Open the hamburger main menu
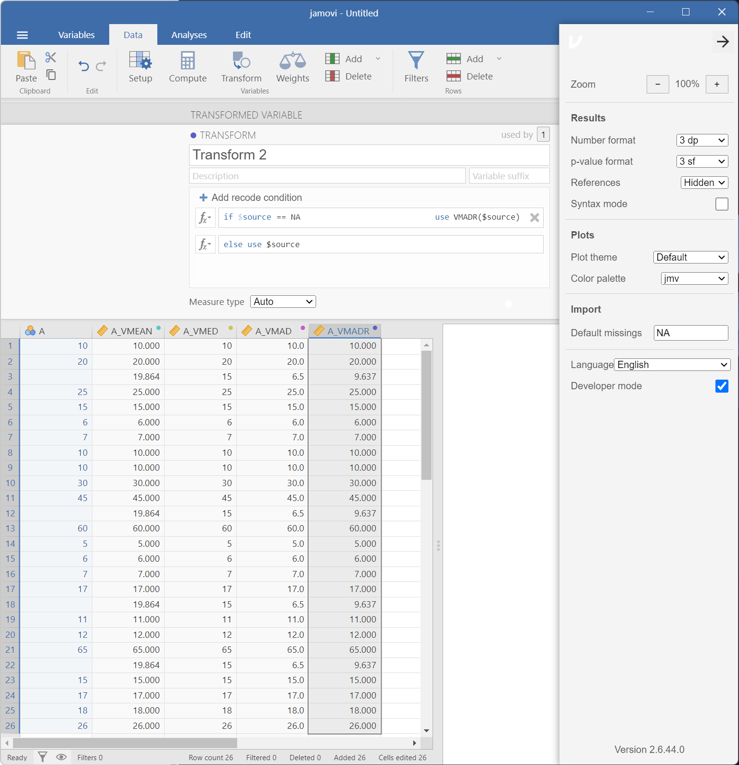This screenshot has height=765, width=739. (x=22, y=35)
